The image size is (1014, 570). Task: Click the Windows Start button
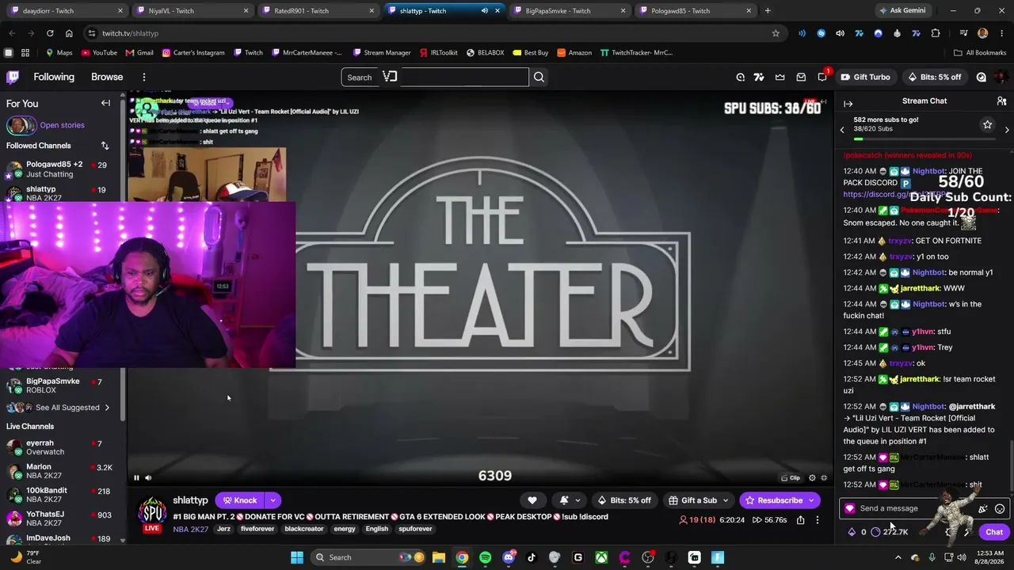pos(297,557)
